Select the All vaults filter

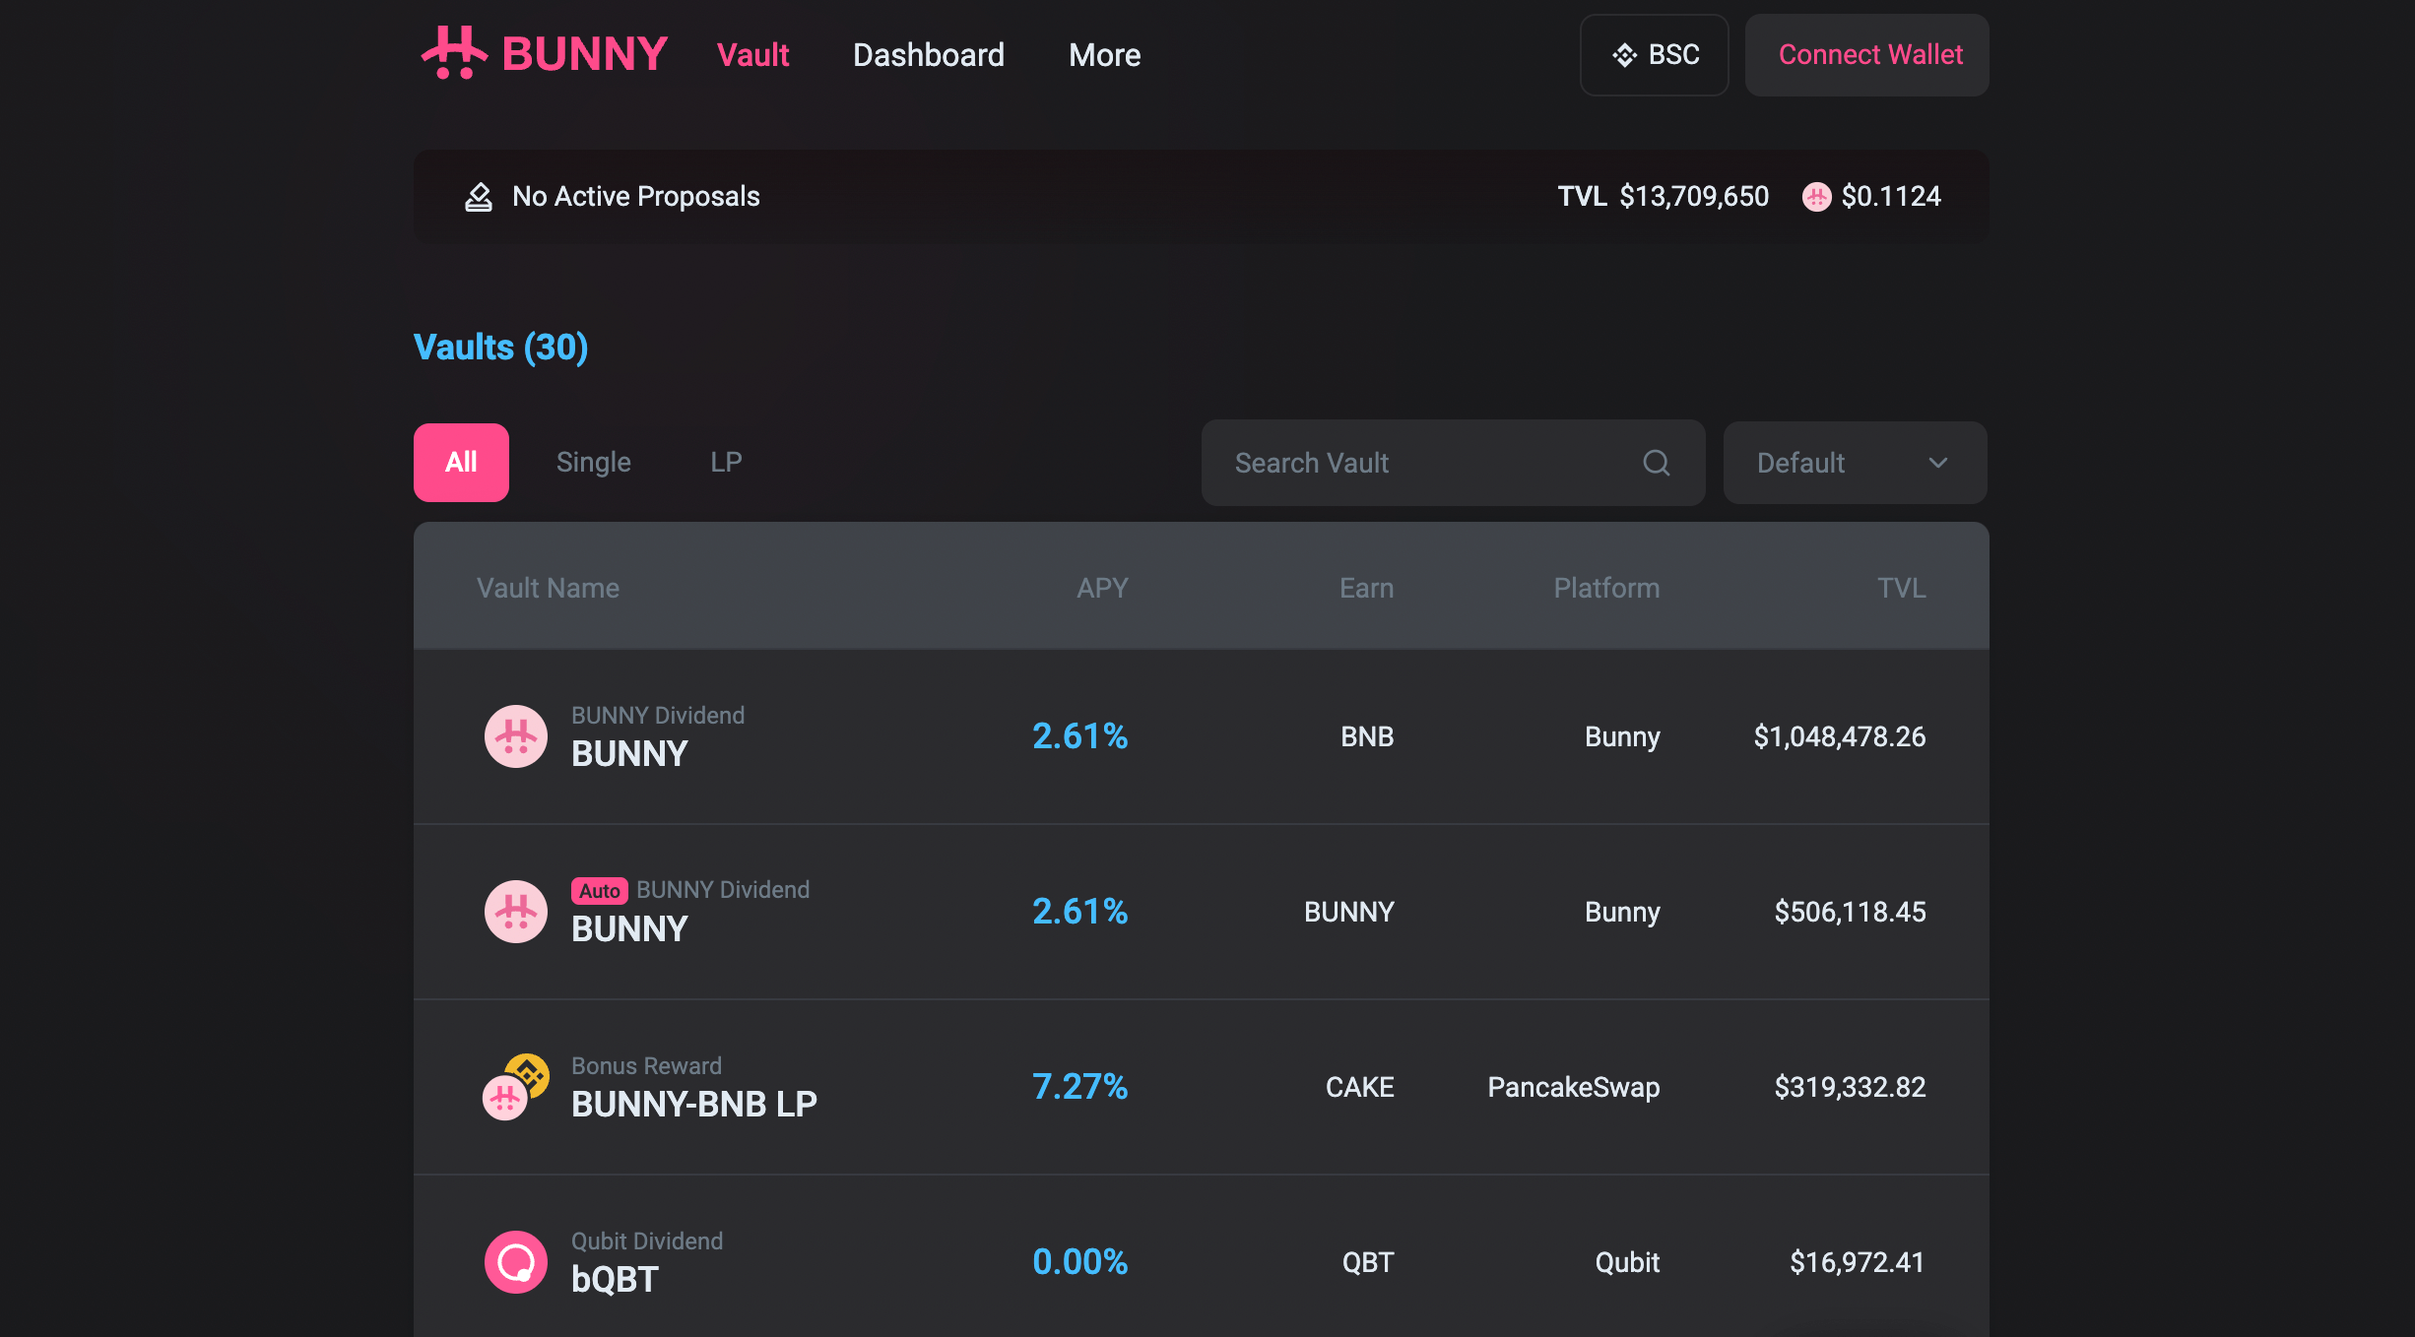click(461, 463)
